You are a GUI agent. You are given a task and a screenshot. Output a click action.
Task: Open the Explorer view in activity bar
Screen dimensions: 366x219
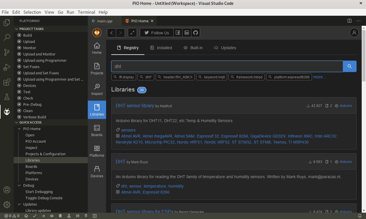[7, 22]
